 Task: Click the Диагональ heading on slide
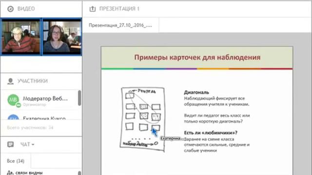coord(196,92)
